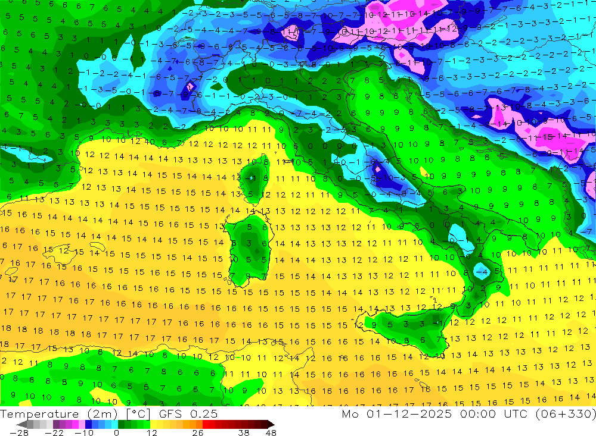Click the '-28' legend value
596x436 pixels.
[x=19, y=433]
